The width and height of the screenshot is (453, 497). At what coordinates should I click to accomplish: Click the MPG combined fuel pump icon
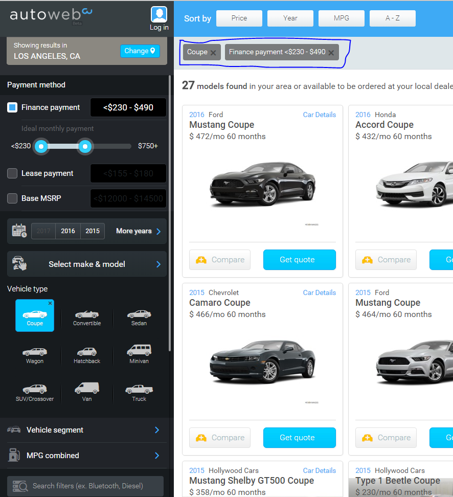pyautogui.click(x=14, y=455)
